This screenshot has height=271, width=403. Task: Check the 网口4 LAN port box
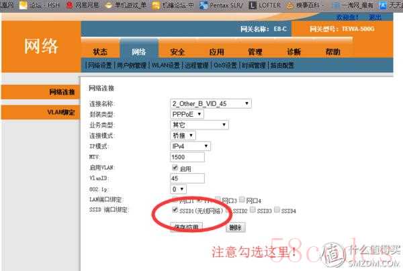pyautogui.click(x=242, y=199)
